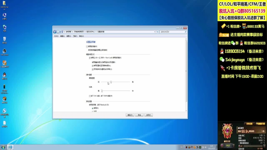Viewport: 267px width, 150px height.
Task: Open the address bar history dropdown arrow
Action: point(155,32)
